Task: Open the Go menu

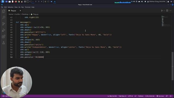Action: tap(19, 7)
